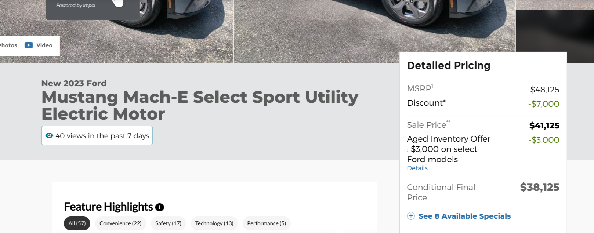Choose the Performance (5) filter chip
Viewport: 594px width, 233px height.
point(266,223)
